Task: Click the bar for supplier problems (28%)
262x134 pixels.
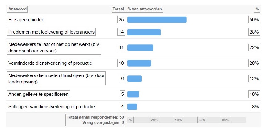Action: 144,32
